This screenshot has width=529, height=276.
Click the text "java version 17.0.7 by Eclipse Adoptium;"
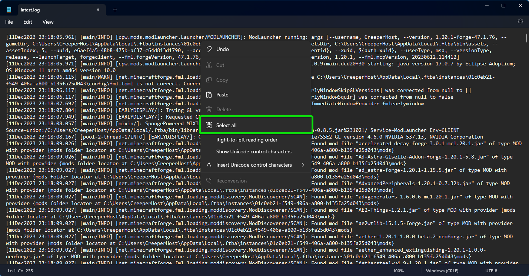(x=456, y=64)
